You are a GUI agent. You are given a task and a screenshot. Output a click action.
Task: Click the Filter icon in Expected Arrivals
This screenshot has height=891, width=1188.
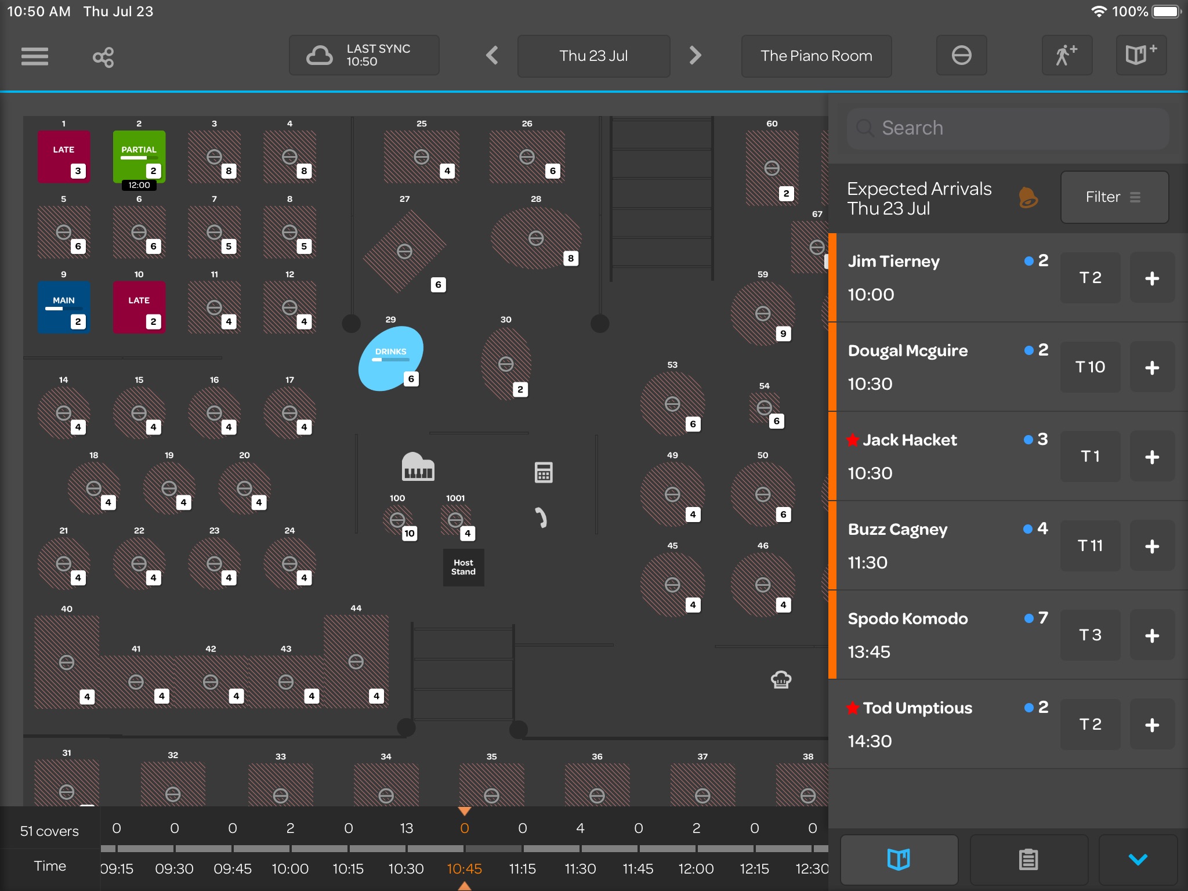1115,197
